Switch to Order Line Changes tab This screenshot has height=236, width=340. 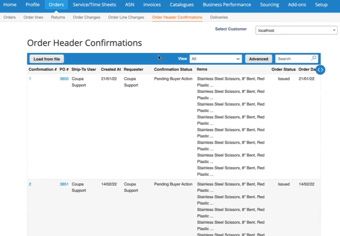coord(126,17)
